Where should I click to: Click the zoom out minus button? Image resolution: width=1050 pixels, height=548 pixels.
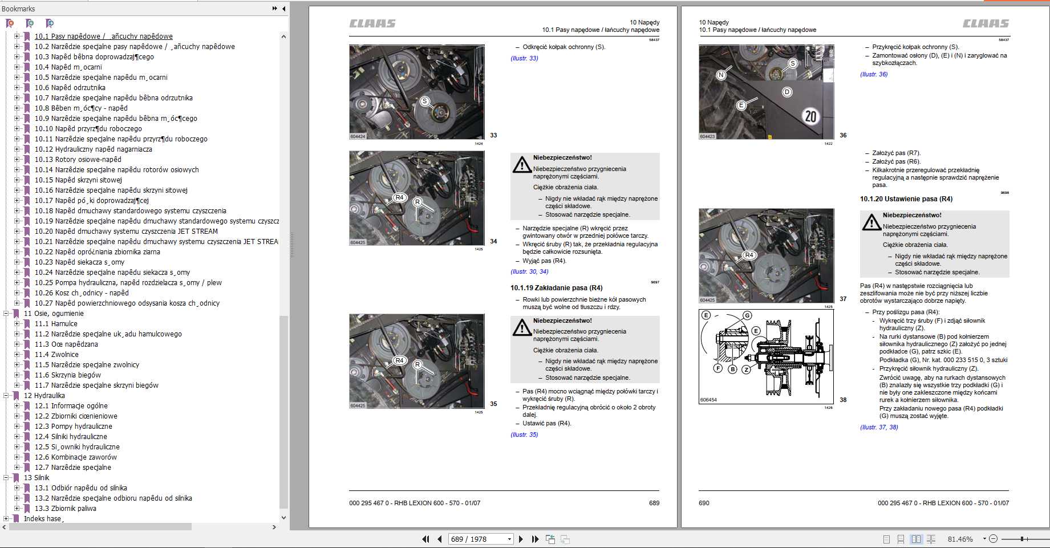pos(993,539)
